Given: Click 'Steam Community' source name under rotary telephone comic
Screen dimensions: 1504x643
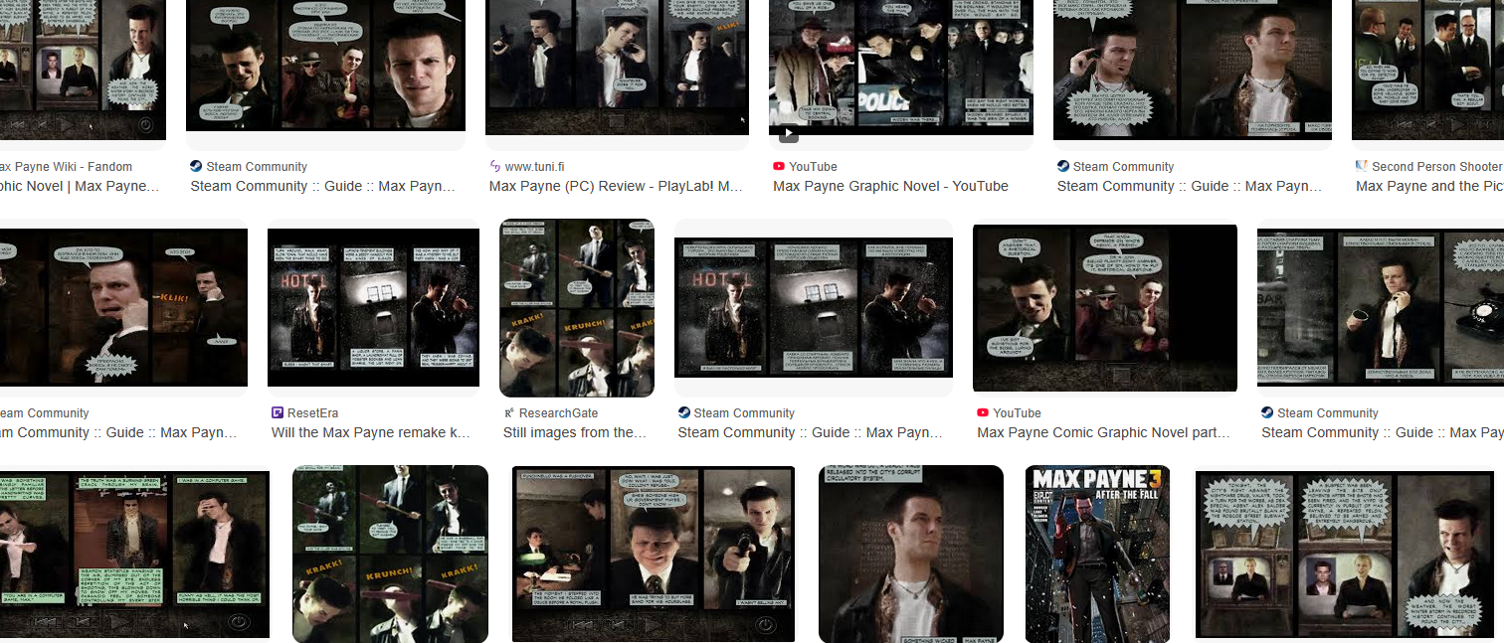Looking at the screenshot, I should 1328,413.
